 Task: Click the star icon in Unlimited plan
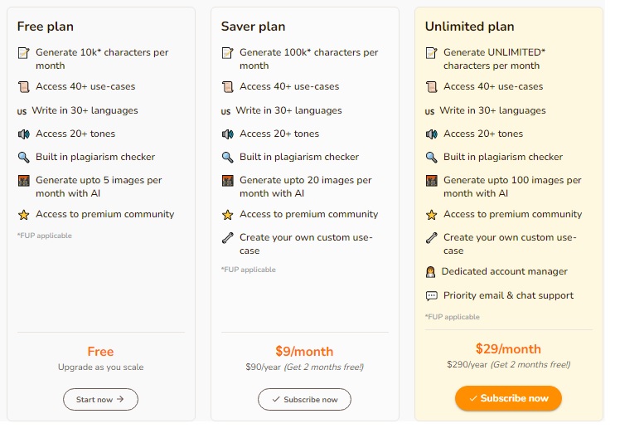pyautogui.click(x=431, y=215)
